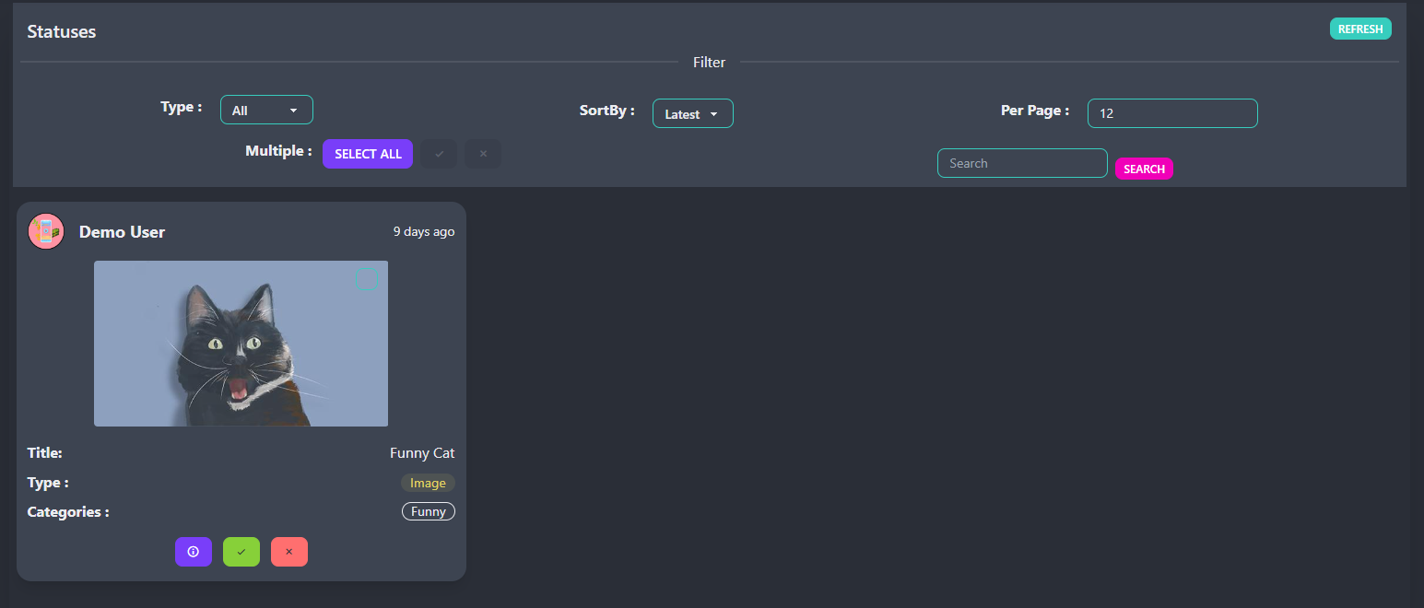Click the Funny category badge

[x=428, y=510]
